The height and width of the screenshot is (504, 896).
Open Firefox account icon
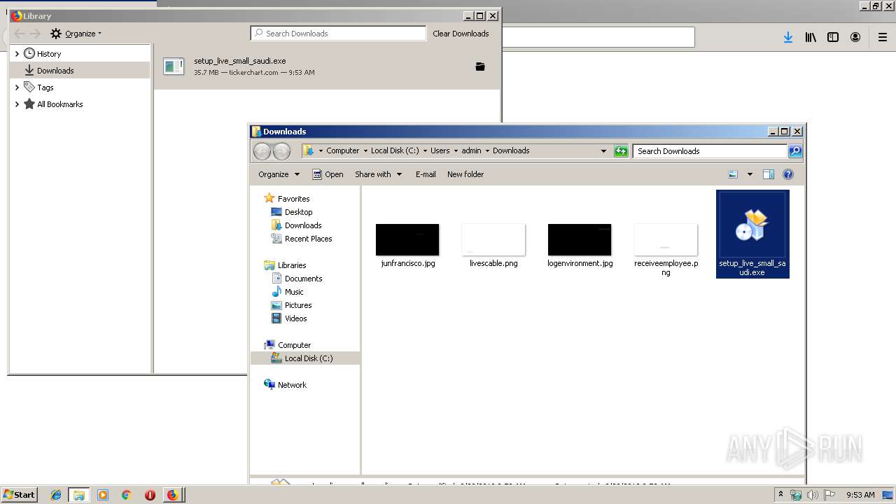[855, 37]
